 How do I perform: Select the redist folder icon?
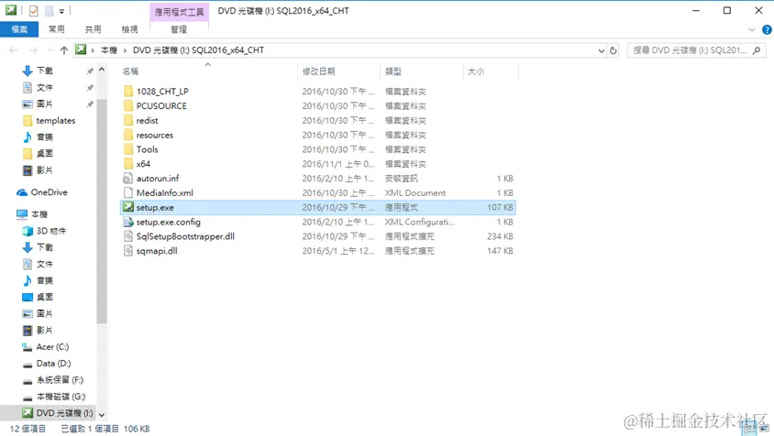128,120
